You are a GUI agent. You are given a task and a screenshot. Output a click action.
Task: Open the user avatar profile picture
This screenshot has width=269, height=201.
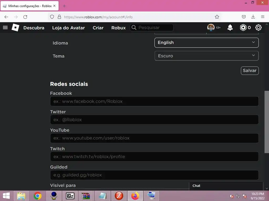tap(211, 27)
